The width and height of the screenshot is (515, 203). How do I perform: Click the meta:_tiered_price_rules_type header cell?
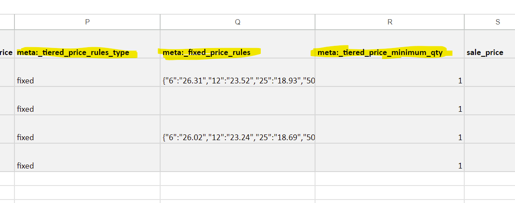tap(88, 44)
